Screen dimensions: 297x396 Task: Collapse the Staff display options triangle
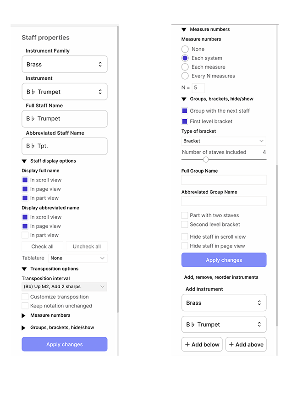pyautogui.click(x=24, y=161)
